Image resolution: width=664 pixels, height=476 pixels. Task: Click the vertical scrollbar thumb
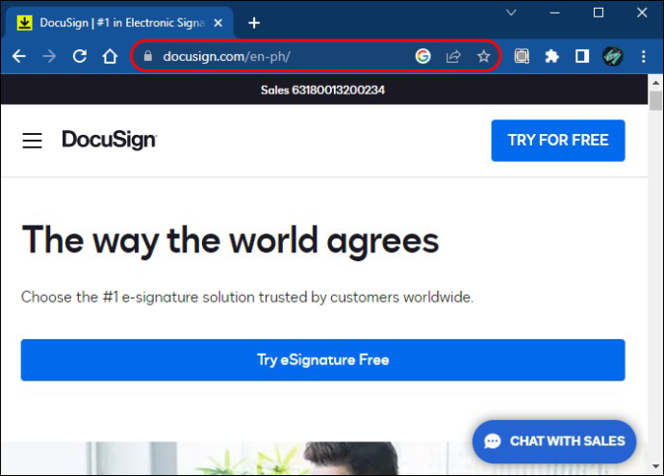click(655, 101)
